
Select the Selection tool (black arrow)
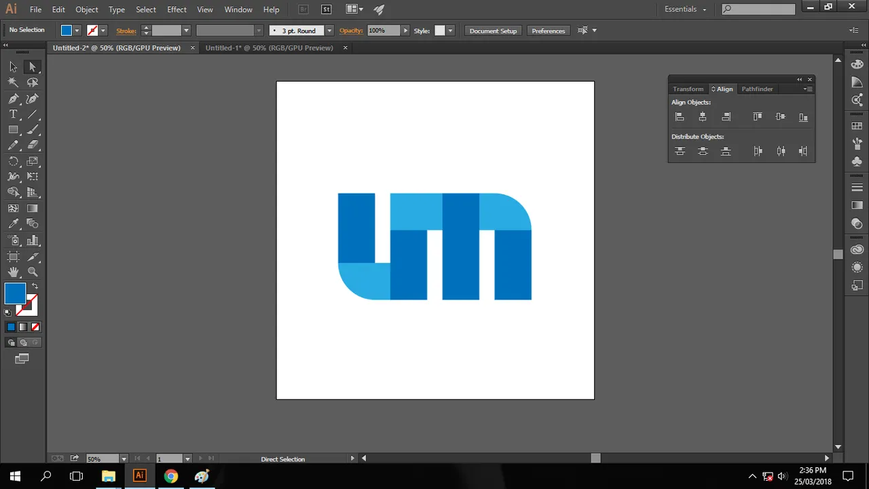[13, 67]
